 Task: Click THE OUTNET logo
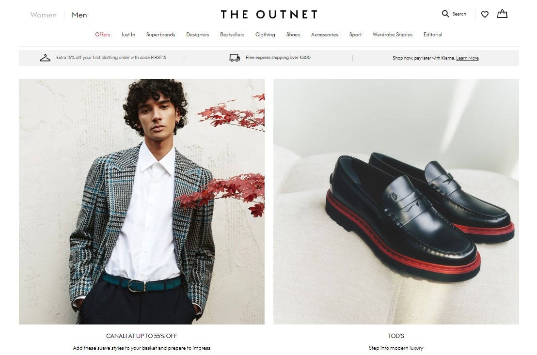tap(269, 15)
